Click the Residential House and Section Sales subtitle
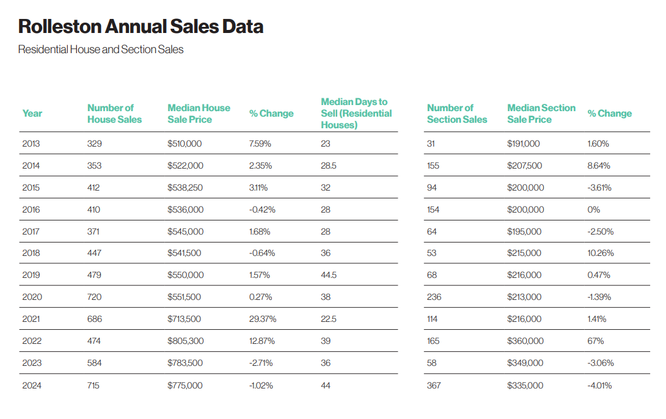Image resolution: width=666 pixels, height=419 pixels. click(x=101, y=49)
